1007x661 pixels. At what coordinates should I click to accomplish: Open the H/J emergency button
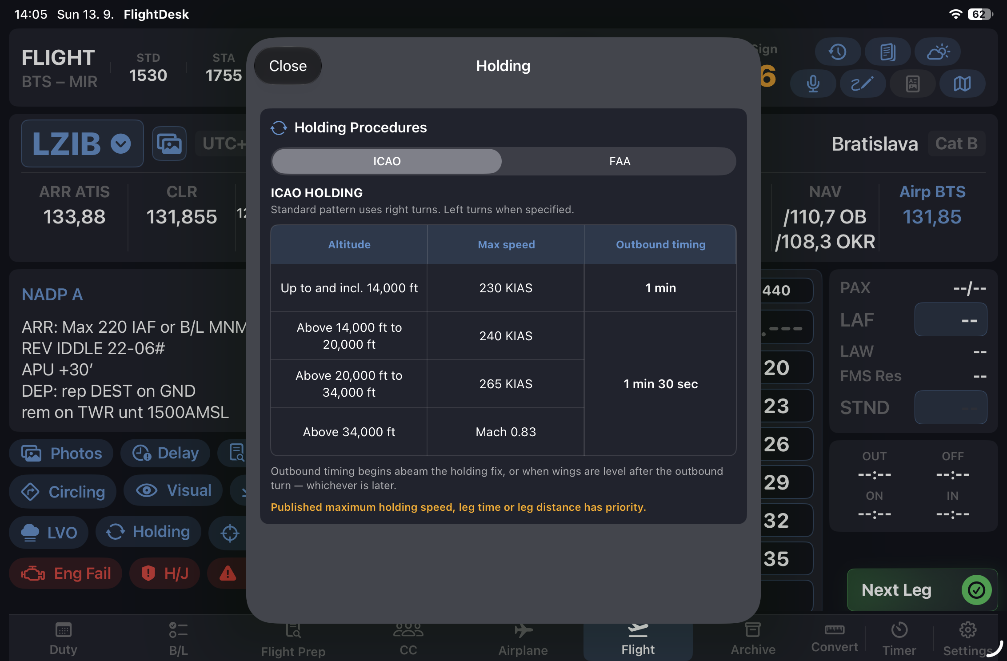click(164, 573)
